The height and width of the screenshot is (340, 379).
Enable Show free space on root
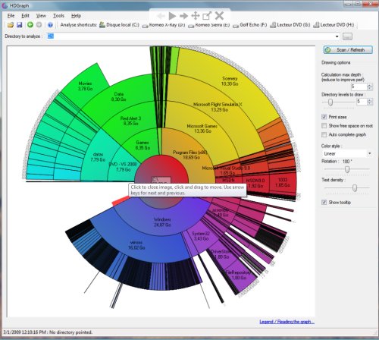324,125
